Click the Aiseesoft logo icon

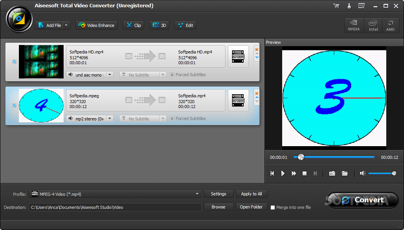click(x=19, y=19)
